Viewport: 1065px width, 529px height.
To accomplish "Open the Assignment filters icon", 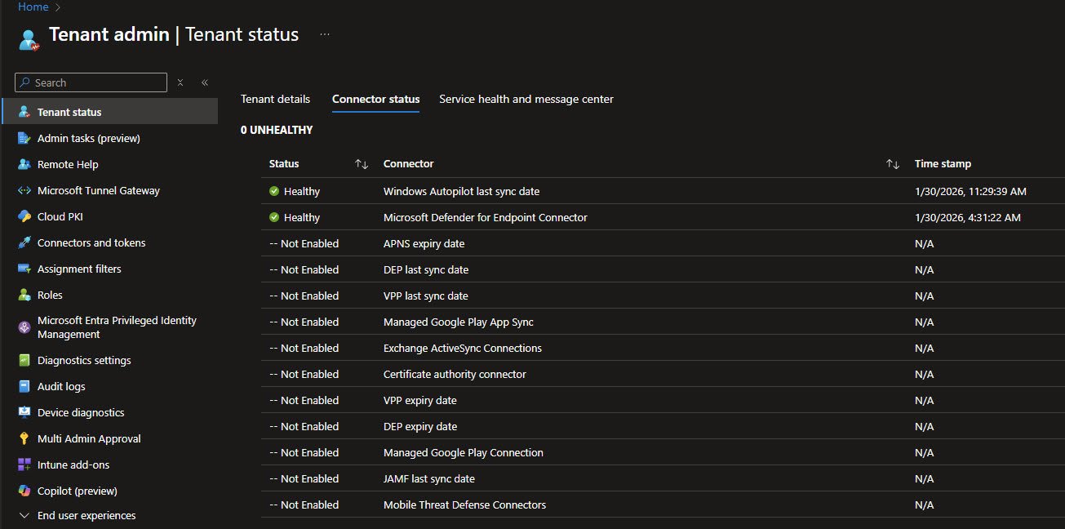I will 24,269.
